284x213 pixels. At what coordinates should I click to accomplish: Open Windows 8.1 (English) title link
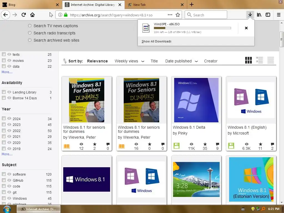coord(247,127)
